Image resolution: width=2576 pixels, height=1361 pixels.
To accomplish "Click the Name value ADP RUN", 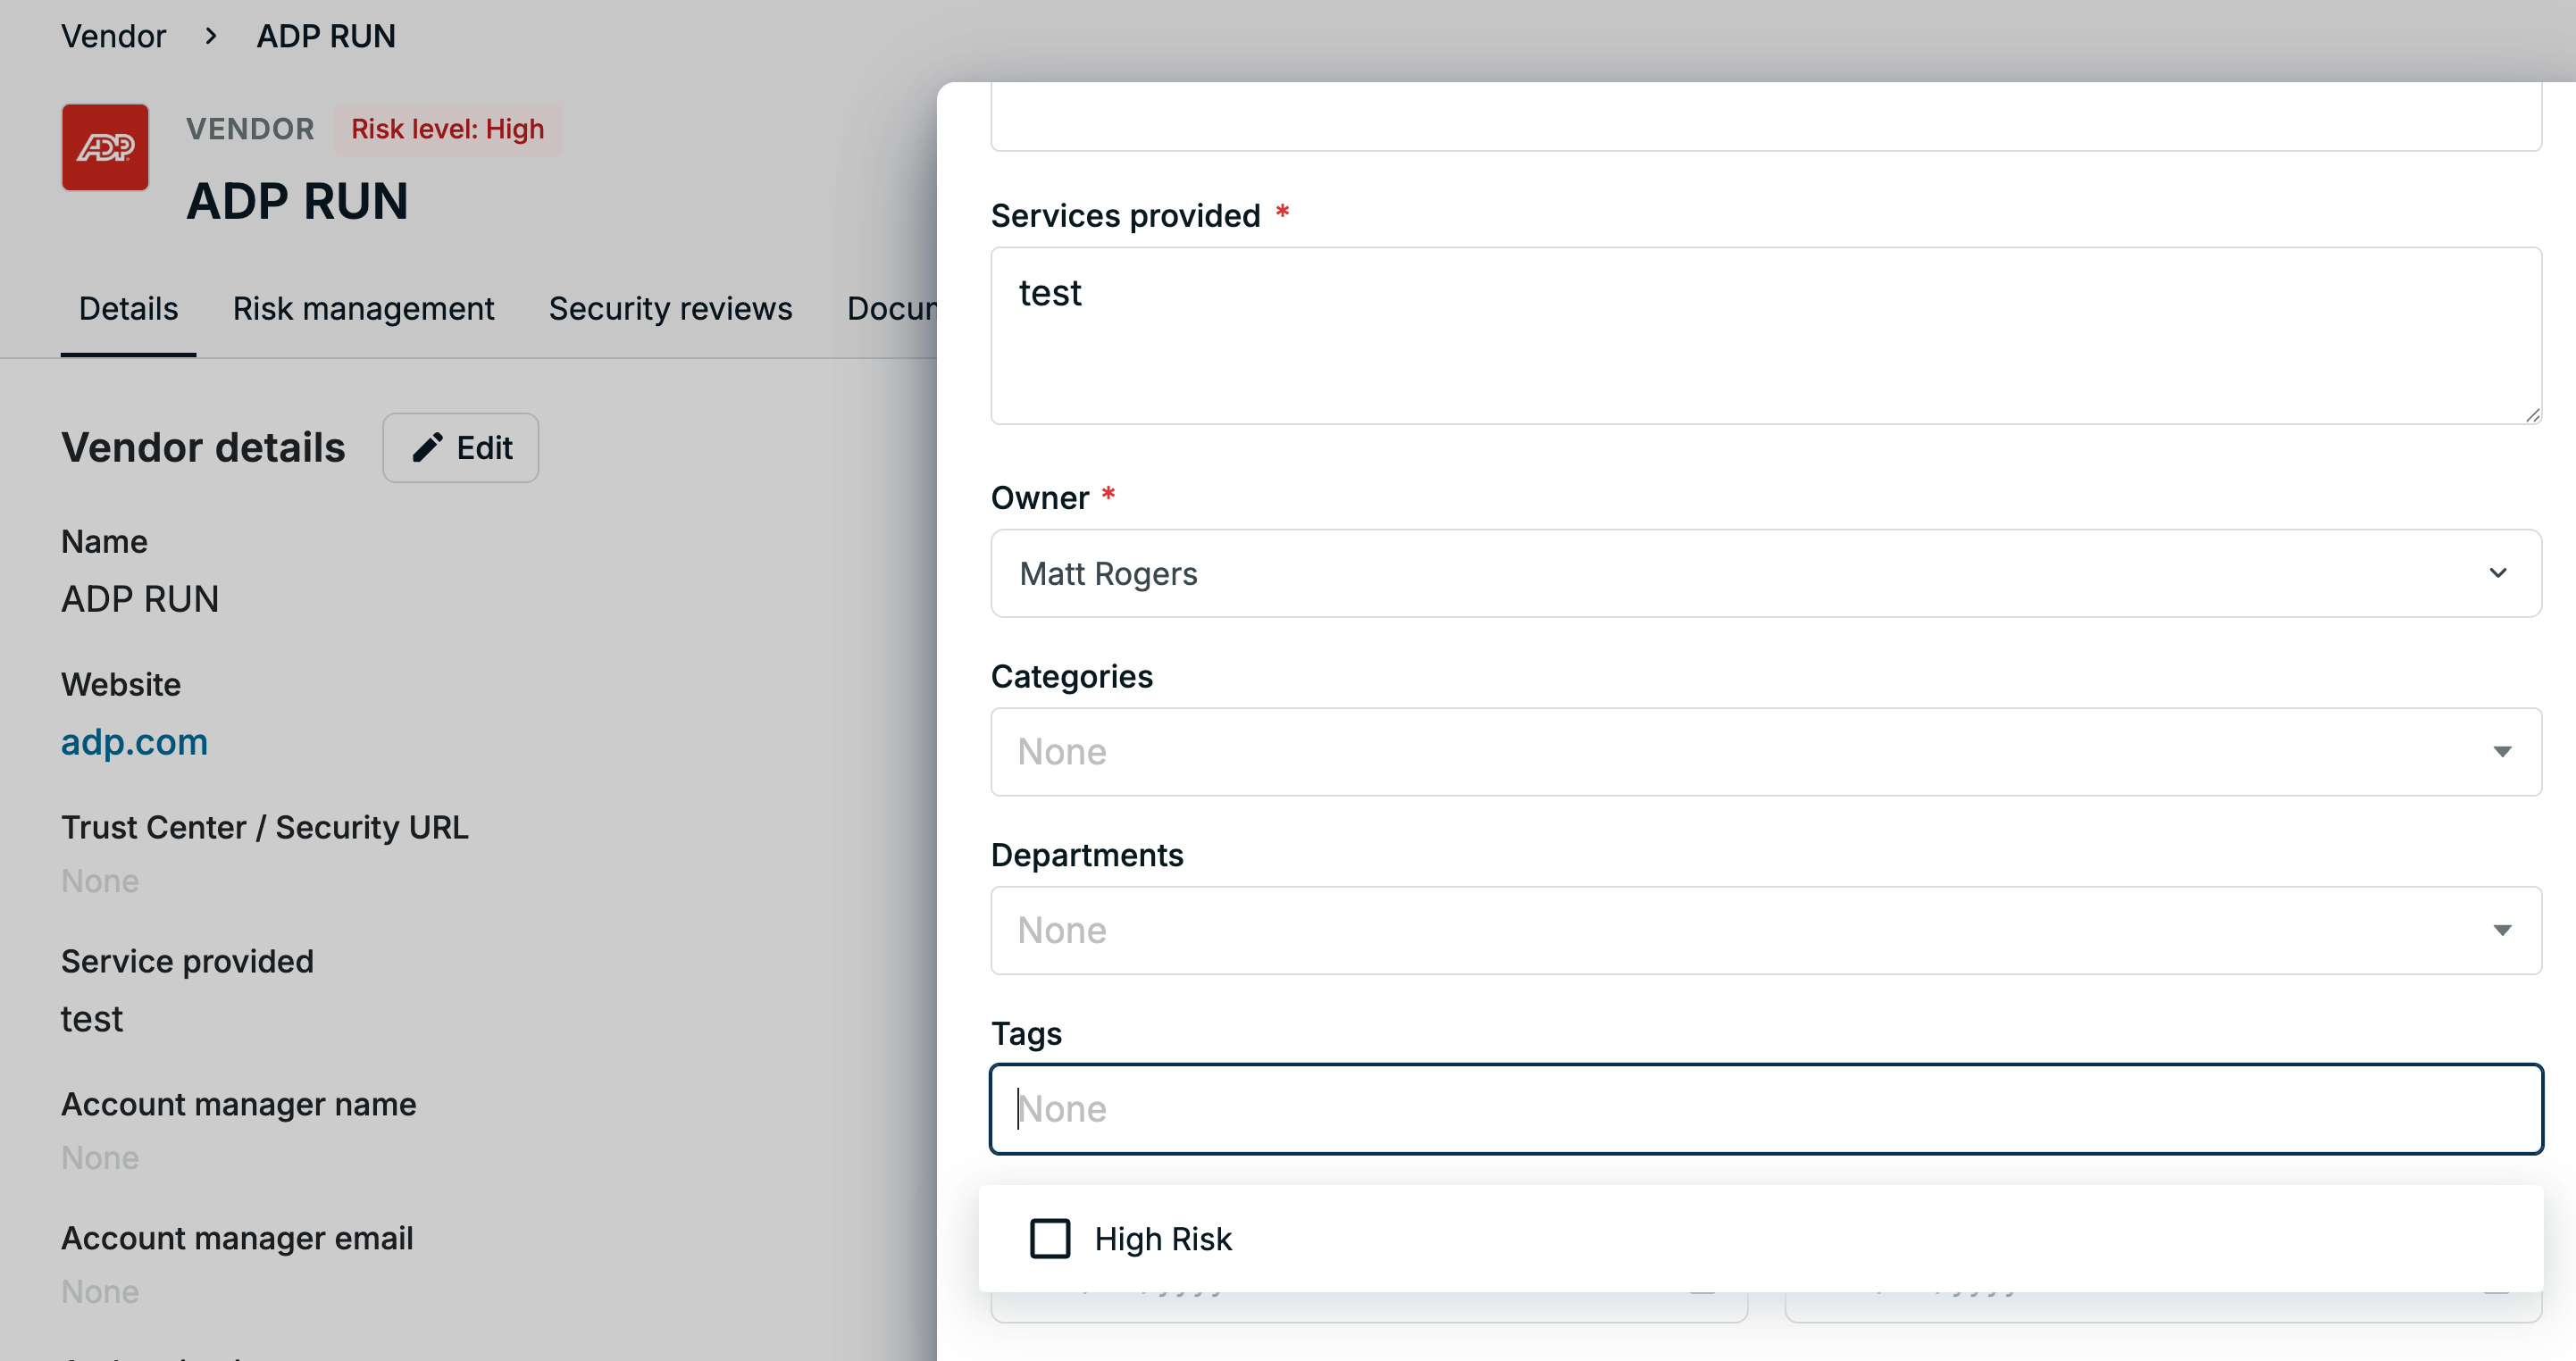I will click(140, 598).
